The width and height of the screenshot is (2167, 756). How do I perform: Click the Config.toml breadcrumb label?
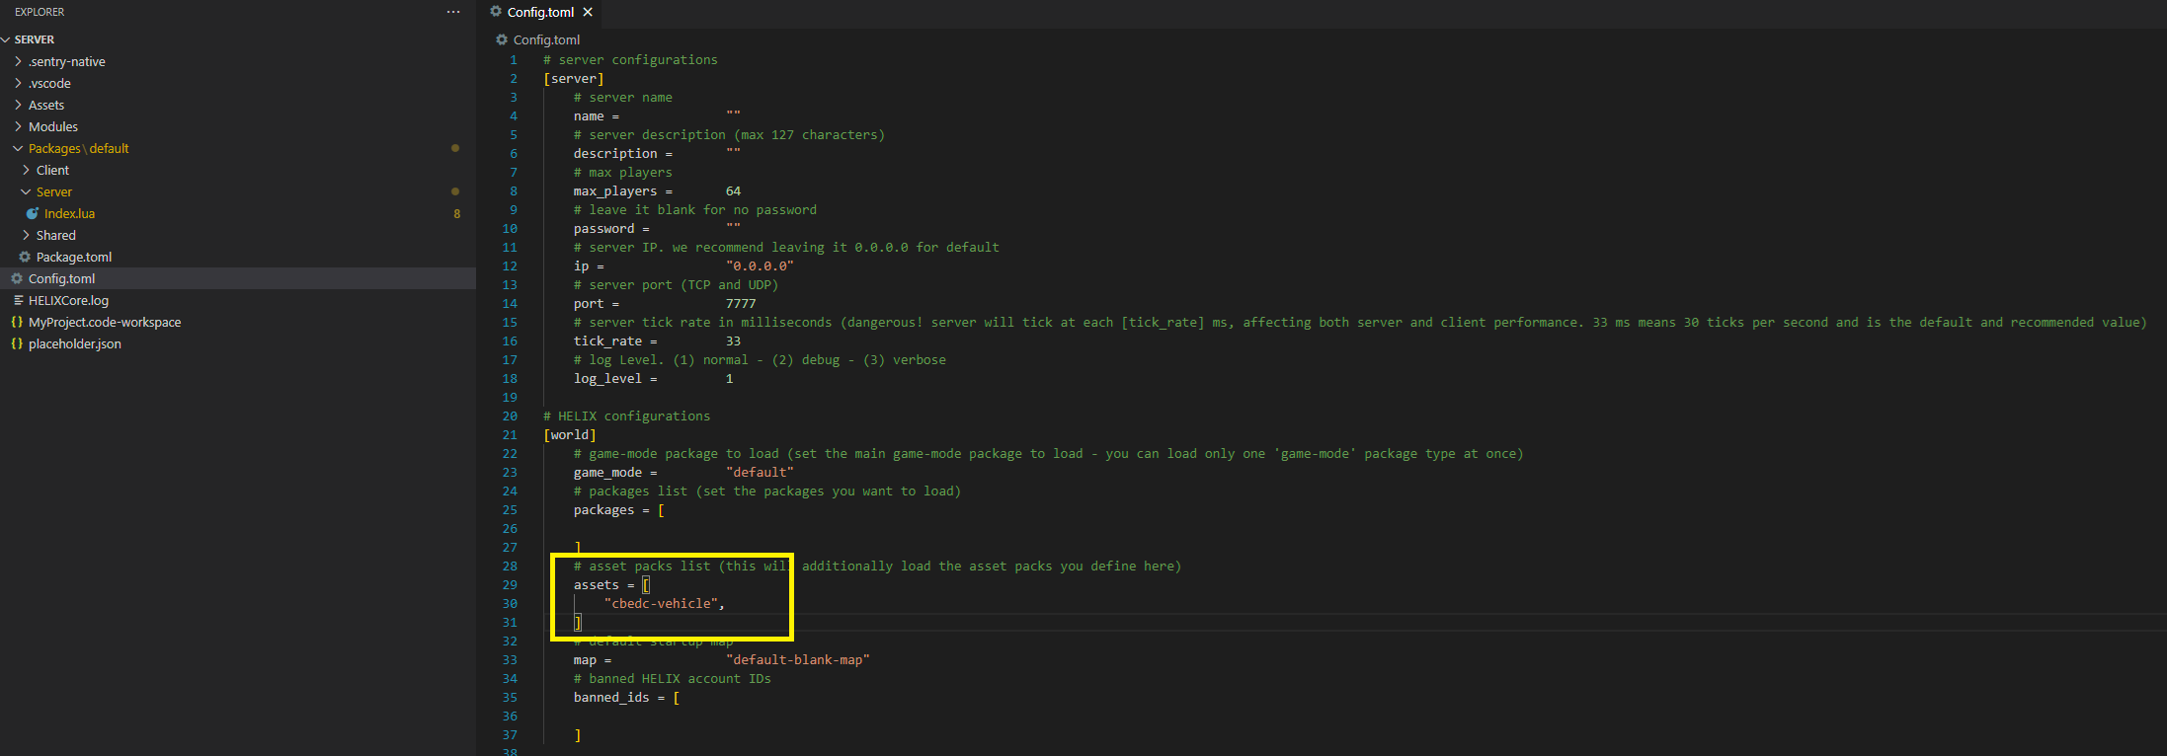pyautogui.click(x=546, y=39)
